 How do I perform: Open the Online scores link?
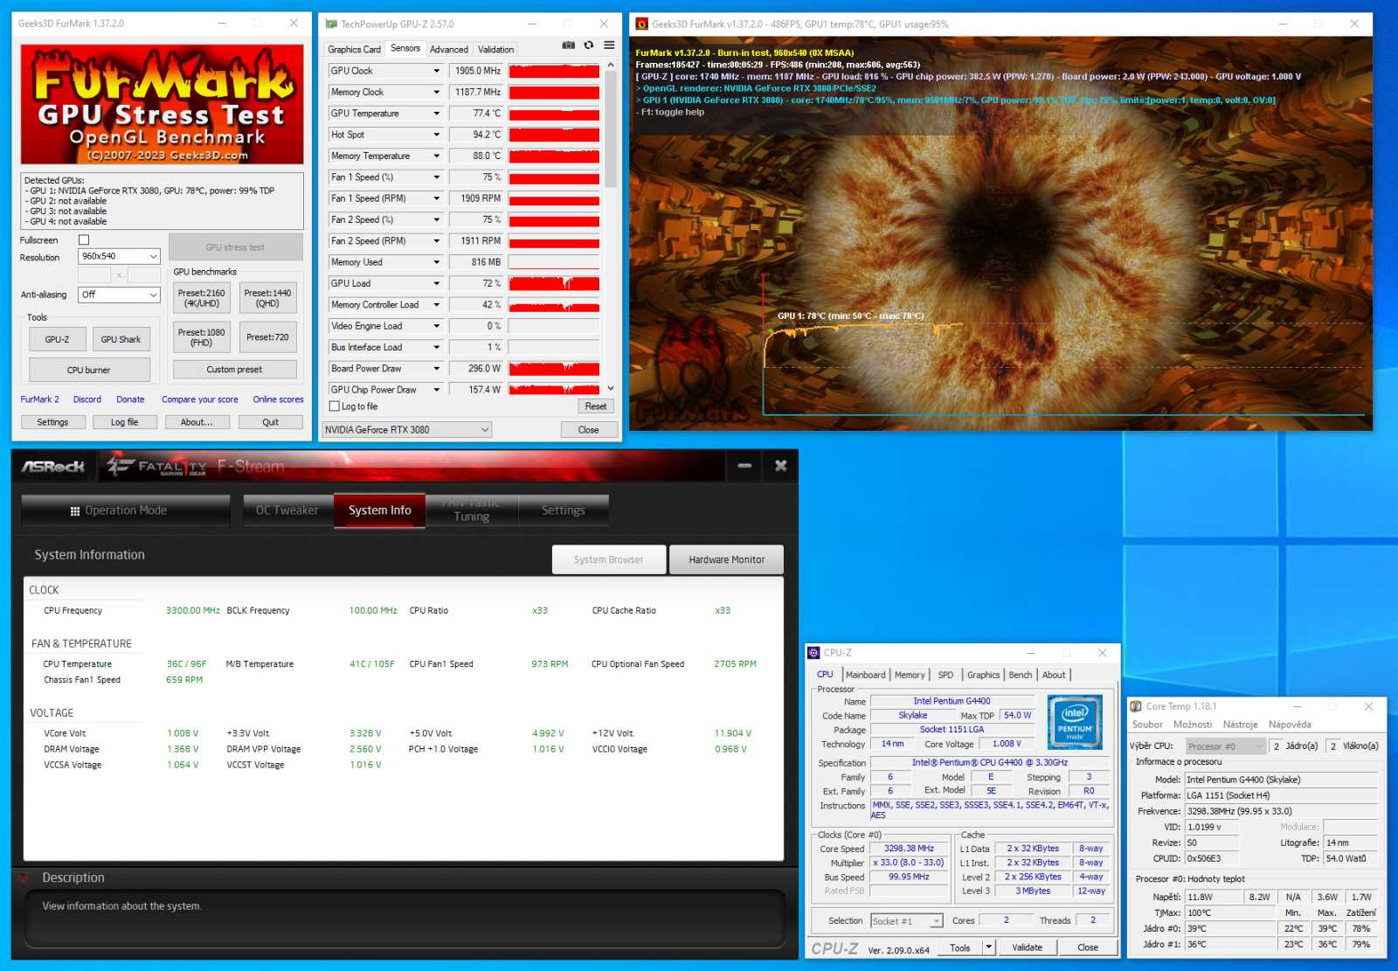pos(279,399)
